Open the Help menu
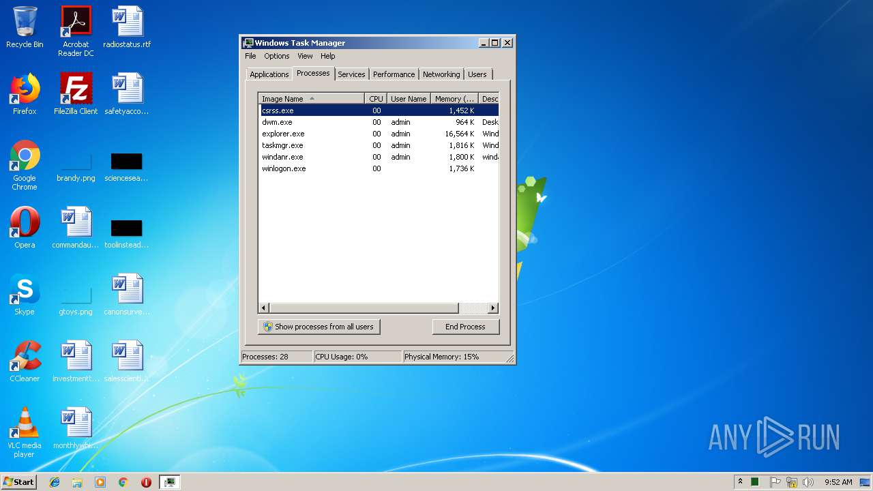This screenshot has width=873, height=491. [328, 56]
